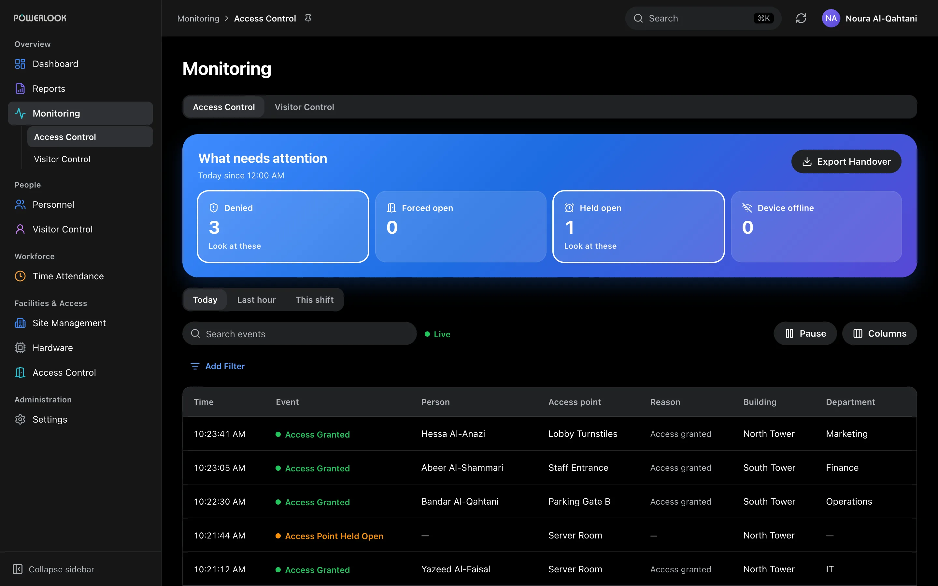Focus the global Search field
938x586 pixels.
[x=703, y=18]
